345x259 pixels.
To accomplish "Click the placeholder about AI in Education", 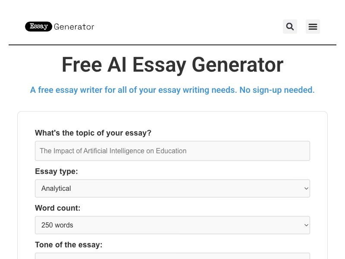I will click(x=113, y=151).
